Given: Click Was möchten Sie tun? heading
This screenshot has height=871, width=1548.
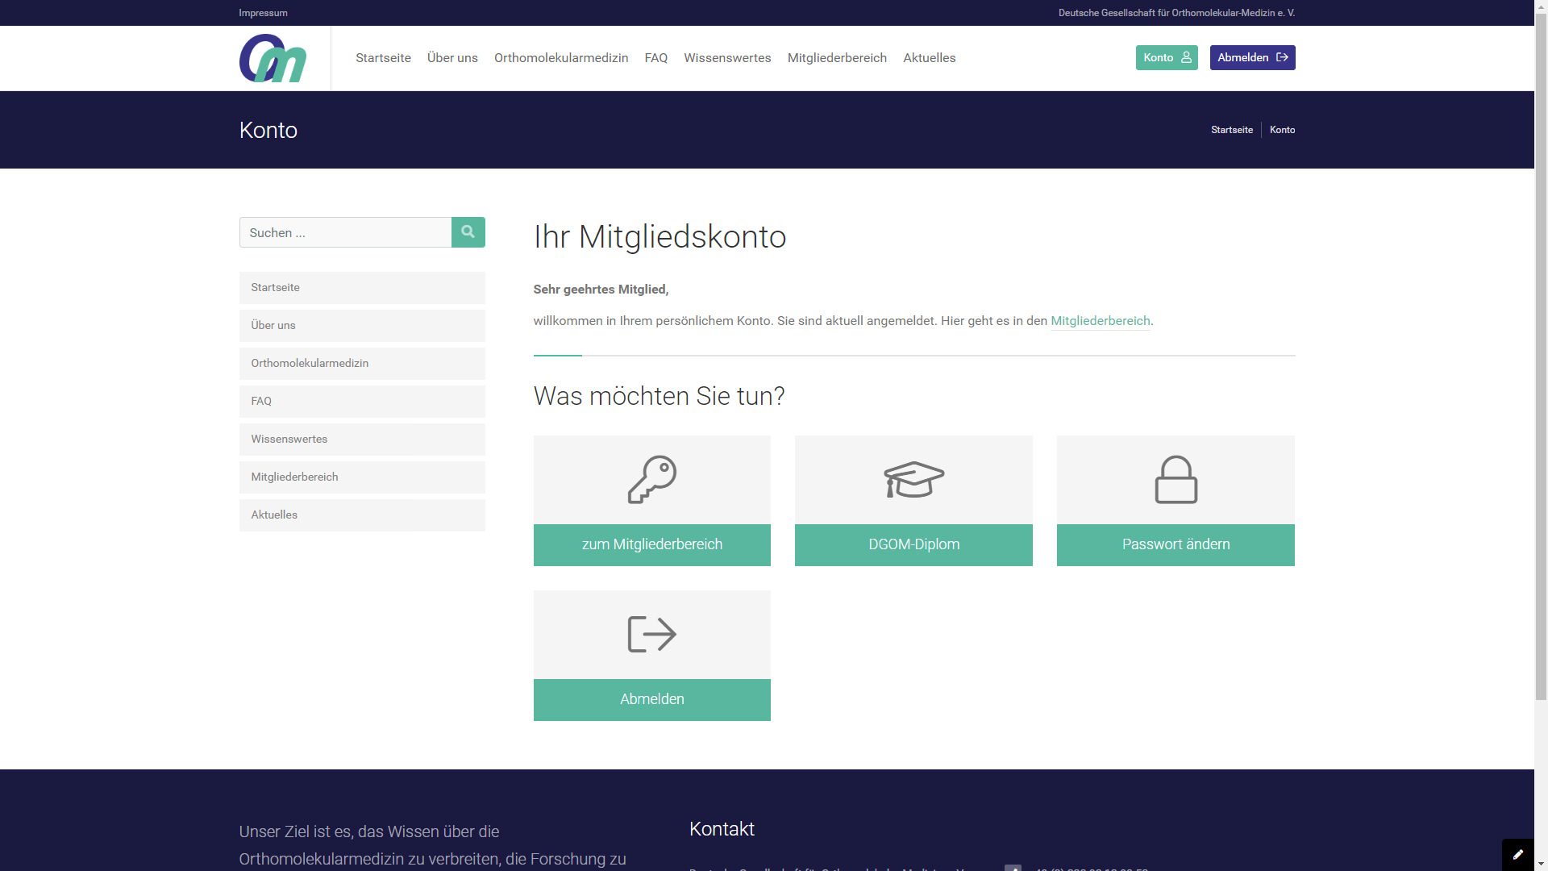Looking at the screenshot, I should coord(659,396).
